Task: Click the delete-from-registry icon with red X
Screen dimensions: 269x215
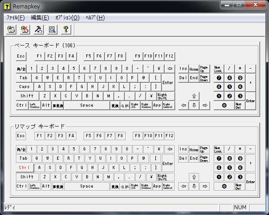Action: click(25, 29)
